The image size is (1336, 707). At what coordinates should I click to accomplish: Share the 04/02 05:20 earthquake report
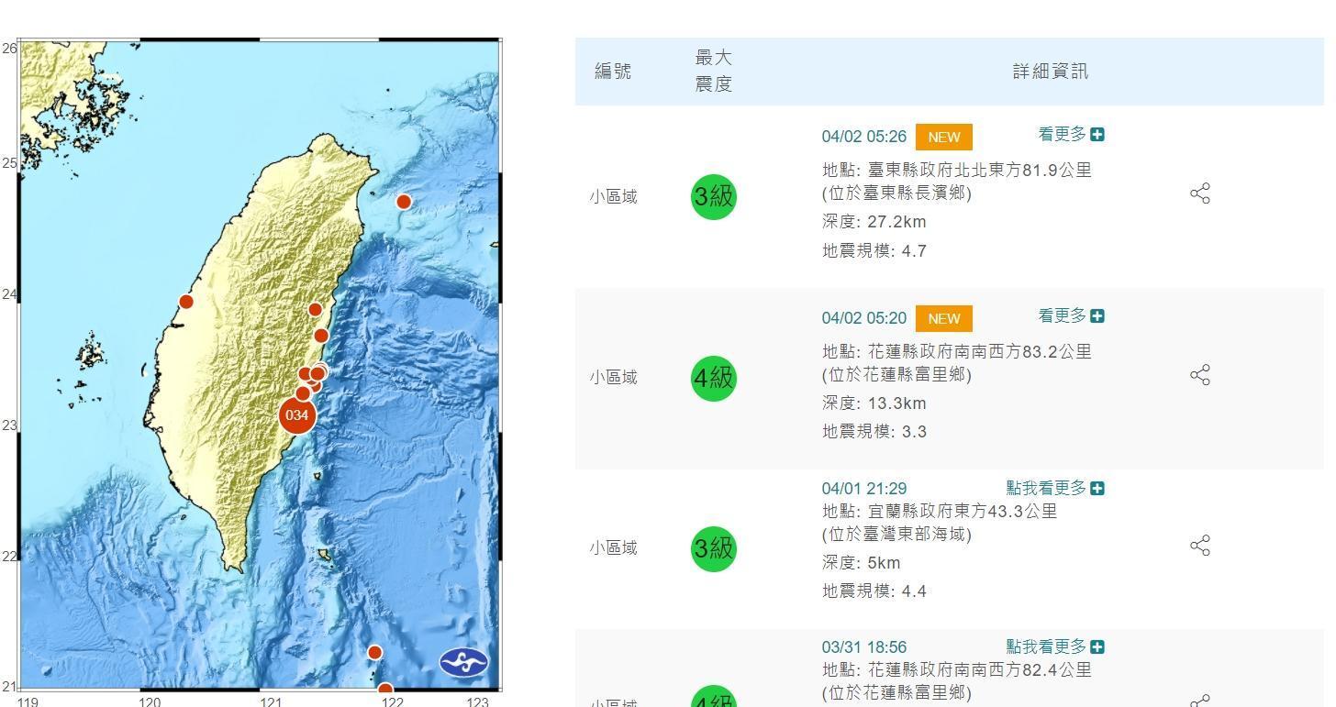click(x=1200, y=374)
